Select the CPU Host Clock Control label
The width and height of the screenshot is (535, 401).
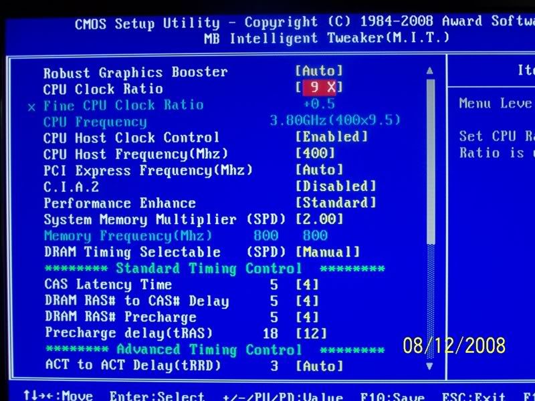click(x=131, y=138)
